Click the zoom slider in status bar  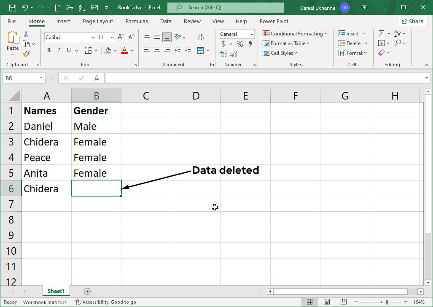387,302
